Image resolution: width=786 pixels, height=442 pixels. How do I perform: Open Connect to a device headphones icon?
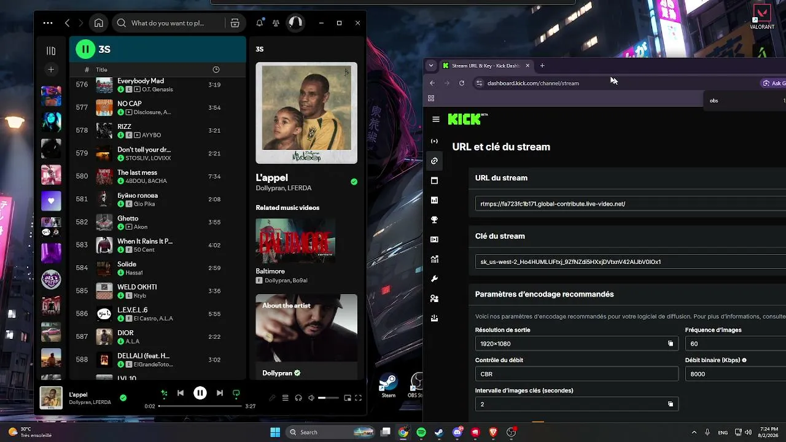click(298, 398)
